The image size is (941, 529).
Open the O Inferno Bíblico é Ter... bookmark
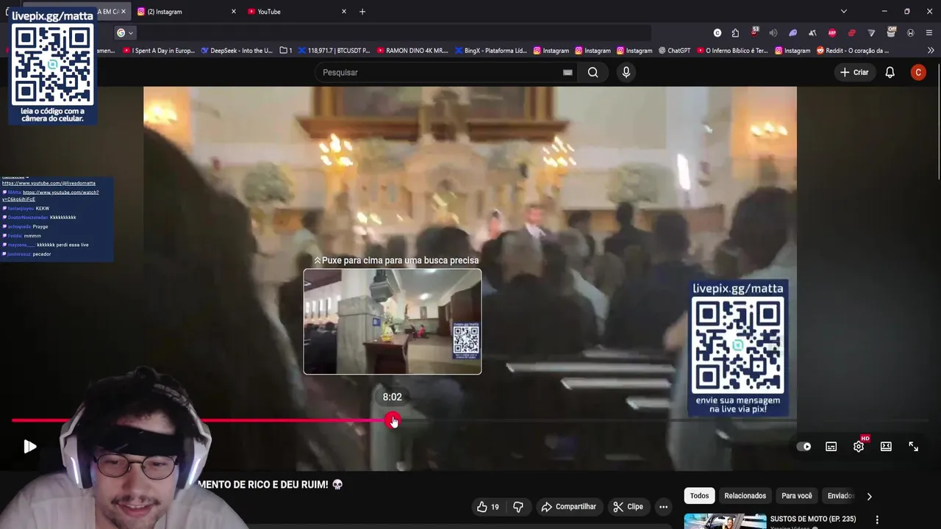pos(731,51)
